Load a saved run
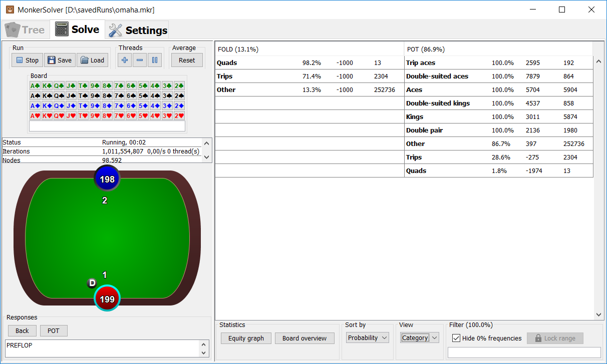Viewport: 607px width, 364px height. 92,60
